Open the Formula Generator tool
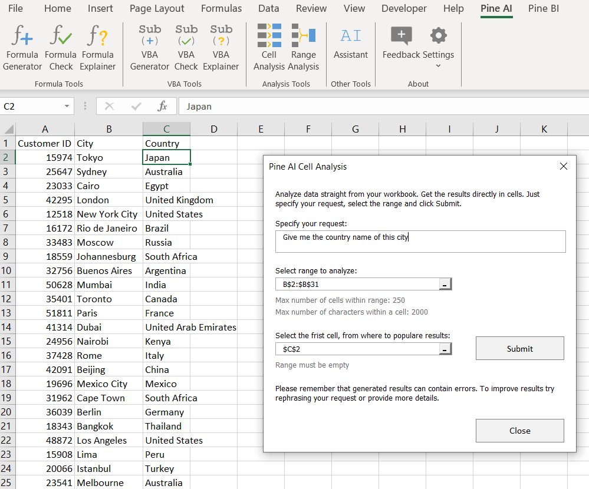Image resolution: width=589 pixels, height=489 pixels. coord(22,47)
